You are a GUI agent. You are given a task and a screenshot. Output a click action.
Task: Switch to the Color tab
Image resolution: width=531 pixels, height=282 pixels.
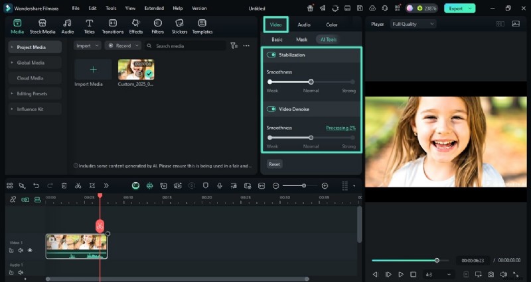click(331, 24)
